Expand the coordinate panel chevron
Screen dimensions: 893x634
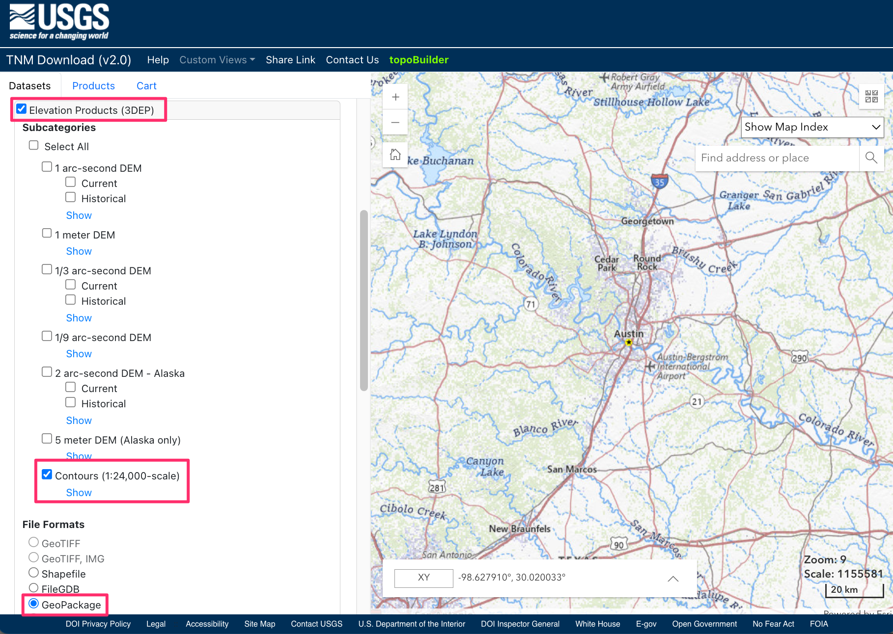(x=673, y=579)
